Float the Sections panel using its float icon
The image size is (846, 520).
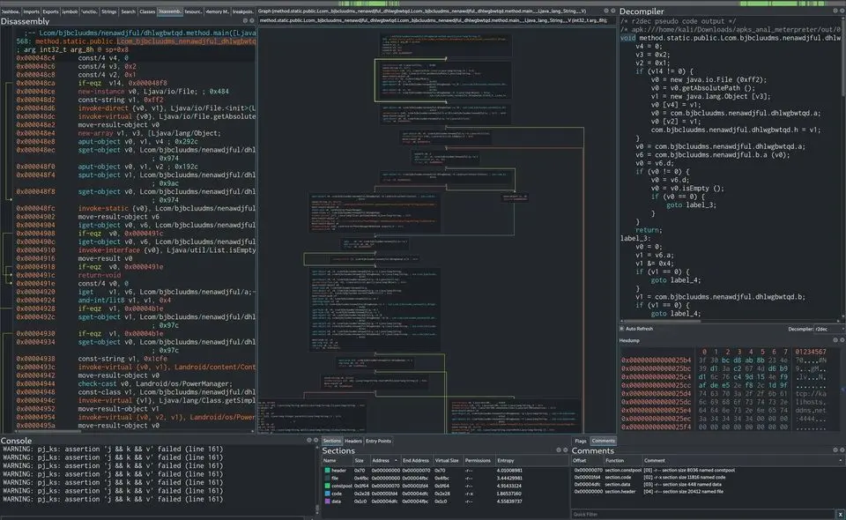[559, 449]
